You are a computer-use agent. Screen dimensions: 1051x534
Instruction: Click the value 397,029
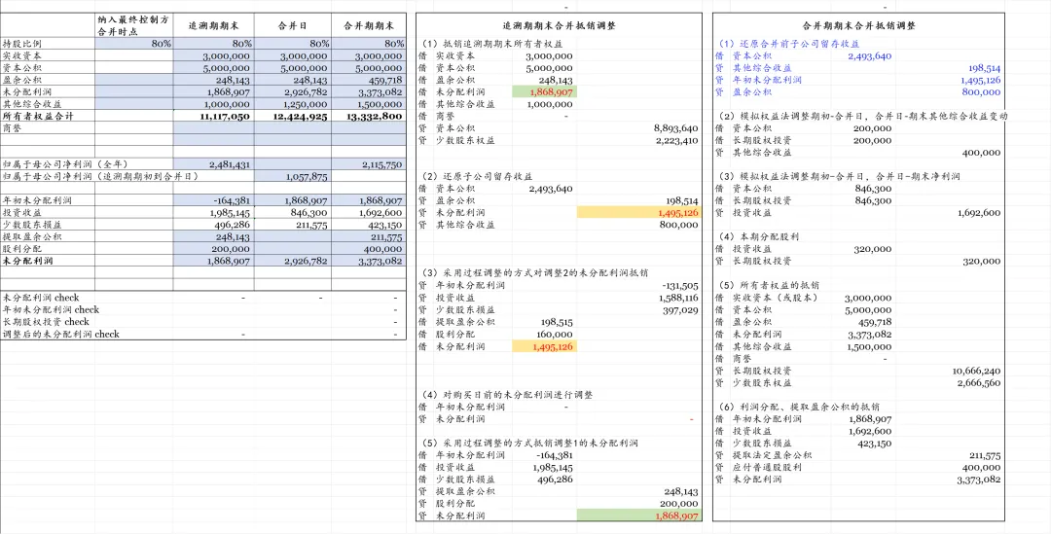point(681,309)
